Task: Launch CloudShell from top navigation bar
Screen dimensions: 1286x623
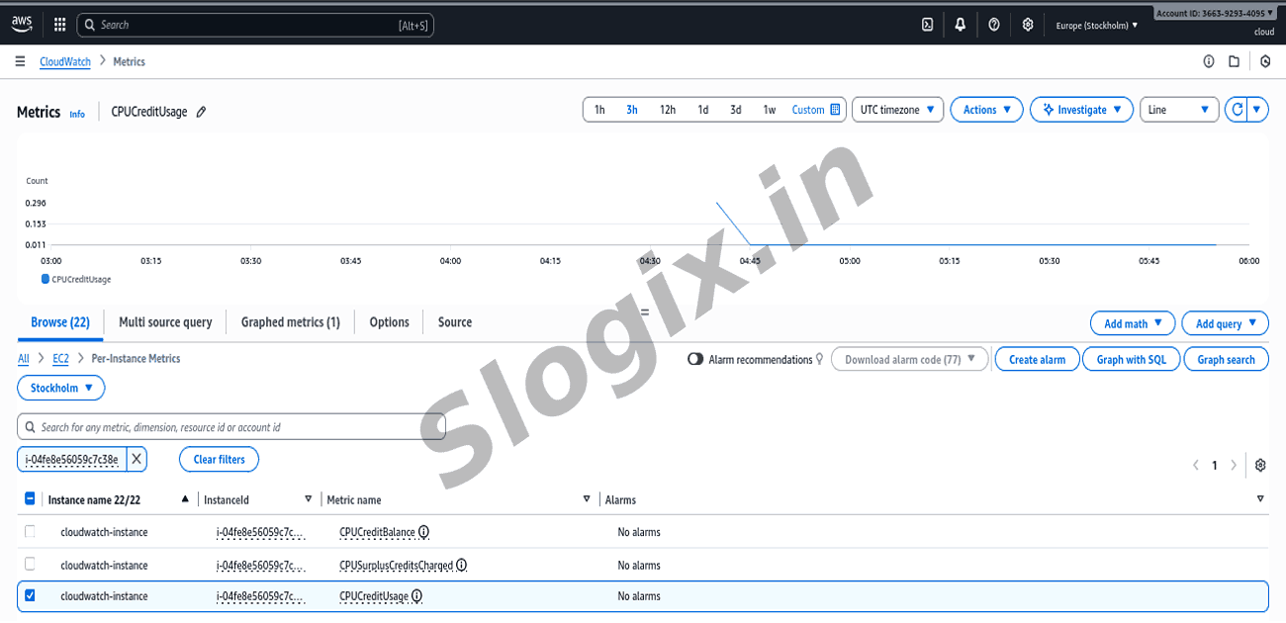Action: point(927,25)
